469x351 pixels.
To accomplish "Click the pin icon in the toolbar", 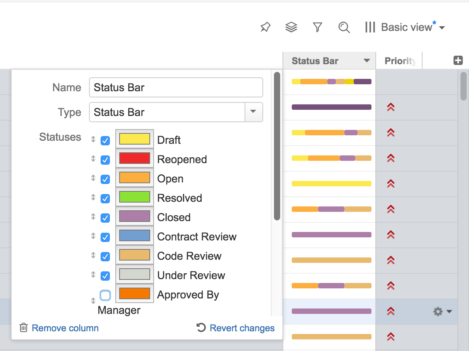I will tap(265, 27).
